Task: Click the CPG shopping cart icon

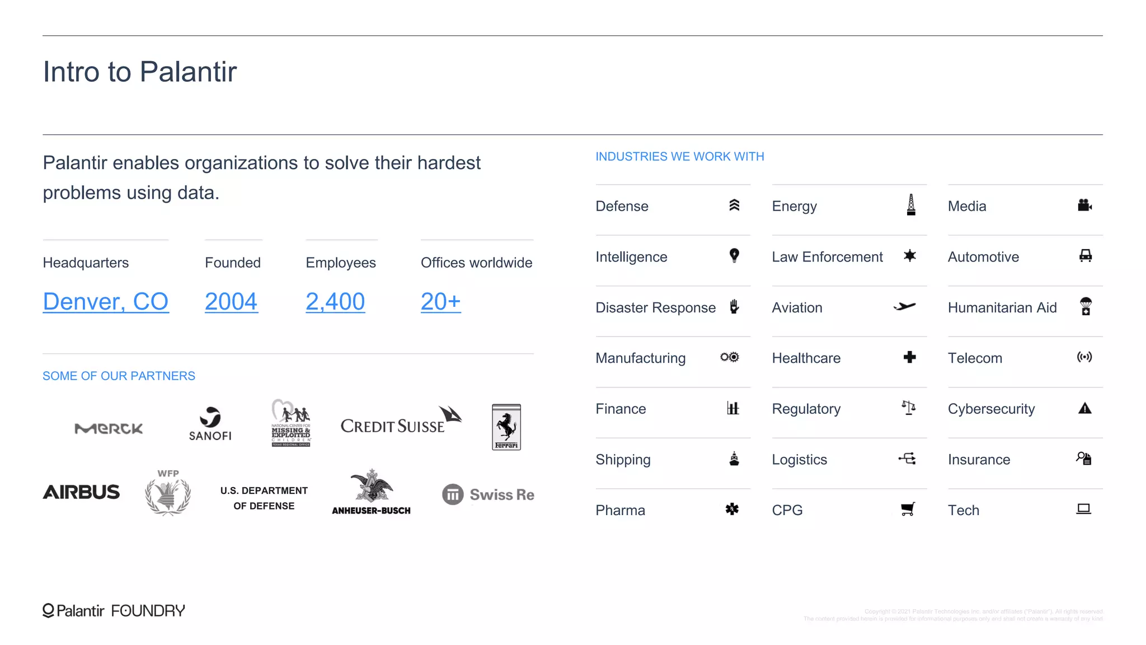Action: (x=908, y=509)
